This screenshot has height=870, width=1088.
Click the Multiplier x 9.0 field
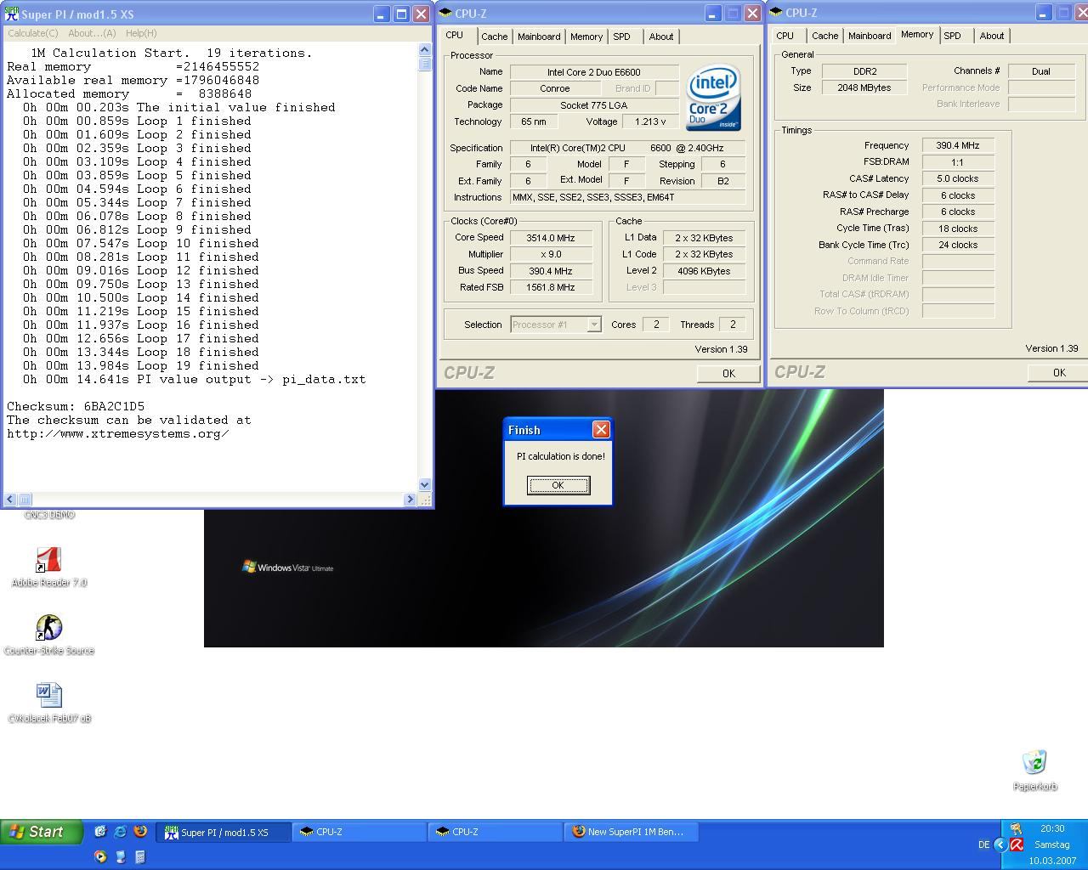click(551, 254)
